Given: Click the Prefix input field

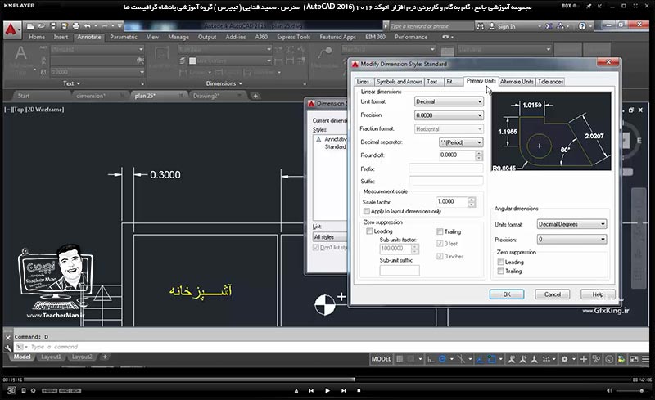Looking at the screenshot, I should (x=446, y=169).
